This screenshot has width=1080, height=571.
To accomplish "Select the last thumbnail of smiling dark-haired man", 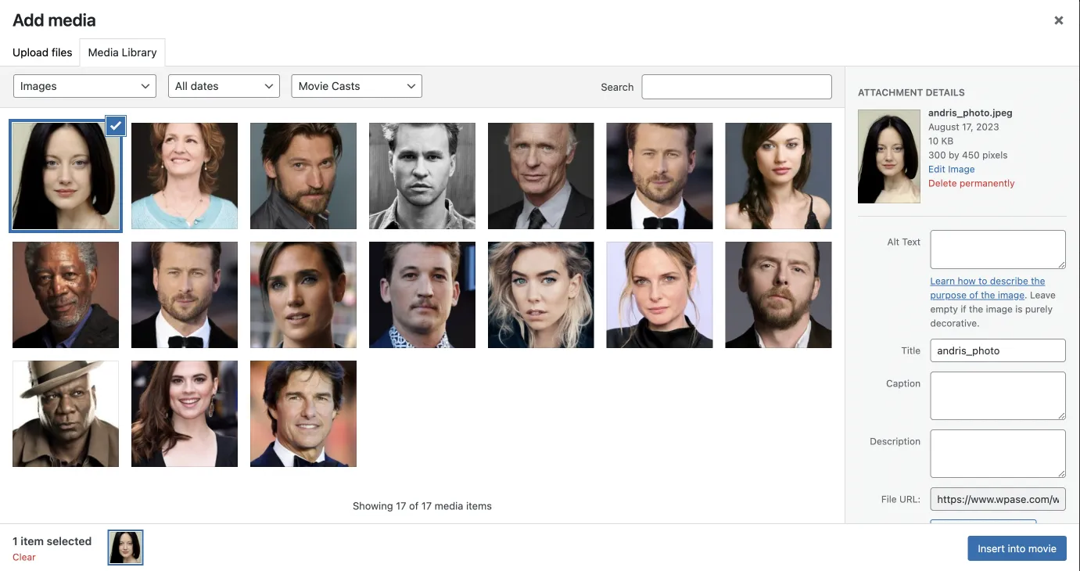I will [303, 414].
